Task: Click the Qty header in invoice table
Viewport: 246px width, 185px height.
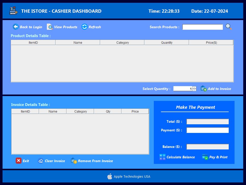Action: 108,111
